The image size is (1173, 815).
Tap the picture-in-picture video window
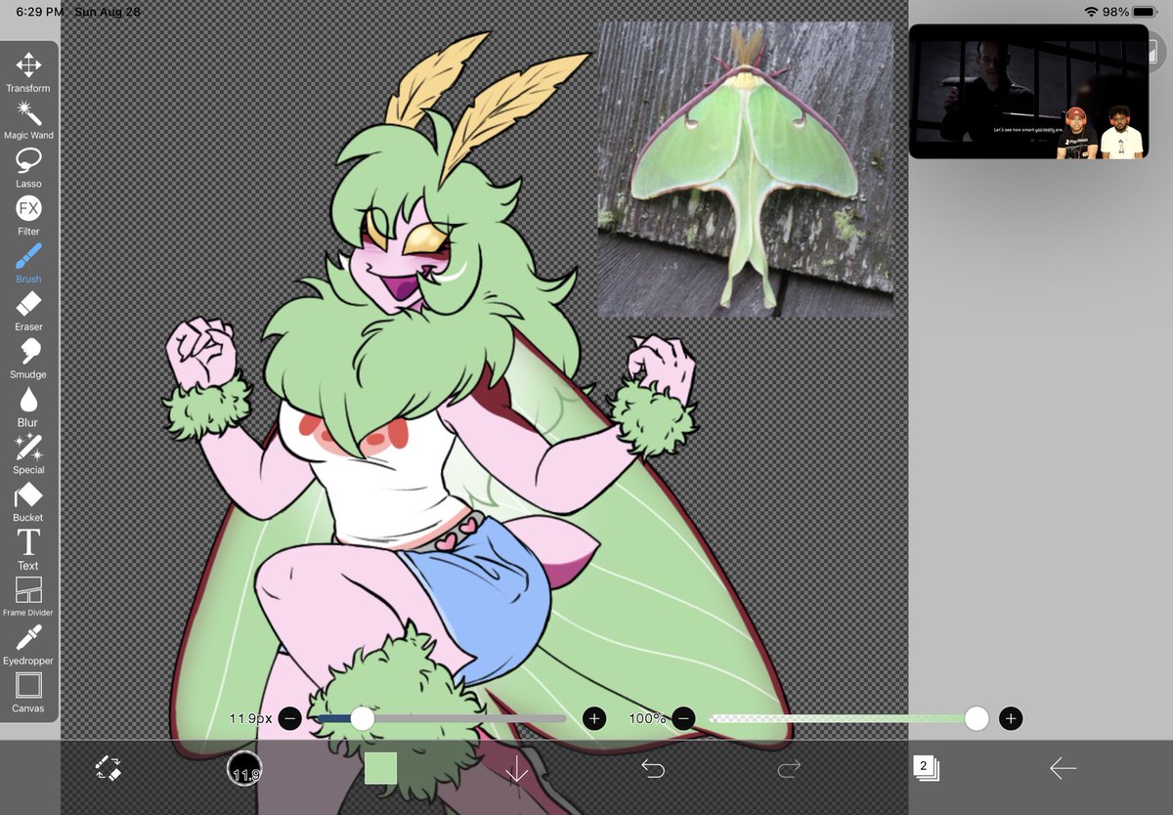coord(1028,92)
